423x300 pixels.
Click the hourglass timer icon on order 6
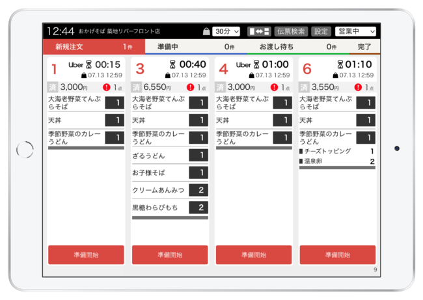(x=340, y=65)
